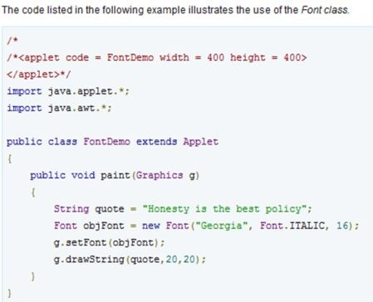Screen dimensions: 373x302
Task: Click the applet code FontDemo comment line
Action: (x=157, y=57)
